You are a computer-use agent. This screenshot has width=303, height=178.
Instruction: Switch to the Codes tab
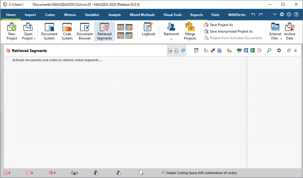click(50, 15)
